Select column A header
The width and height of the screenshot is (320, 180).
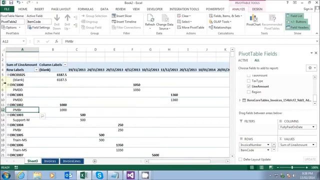tap(22, 49)
